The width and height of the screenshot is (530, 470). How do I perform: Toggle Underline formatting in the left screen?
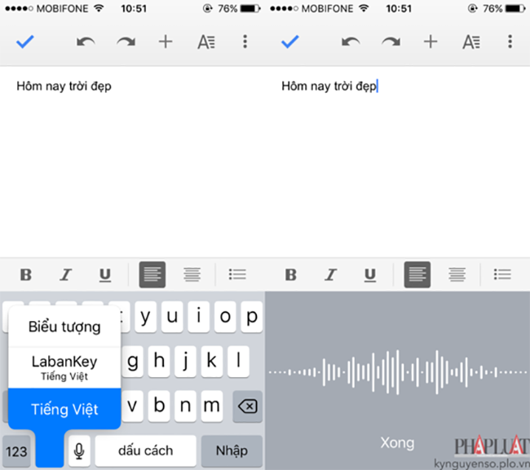pyautogui.click(x=105, y=275)
